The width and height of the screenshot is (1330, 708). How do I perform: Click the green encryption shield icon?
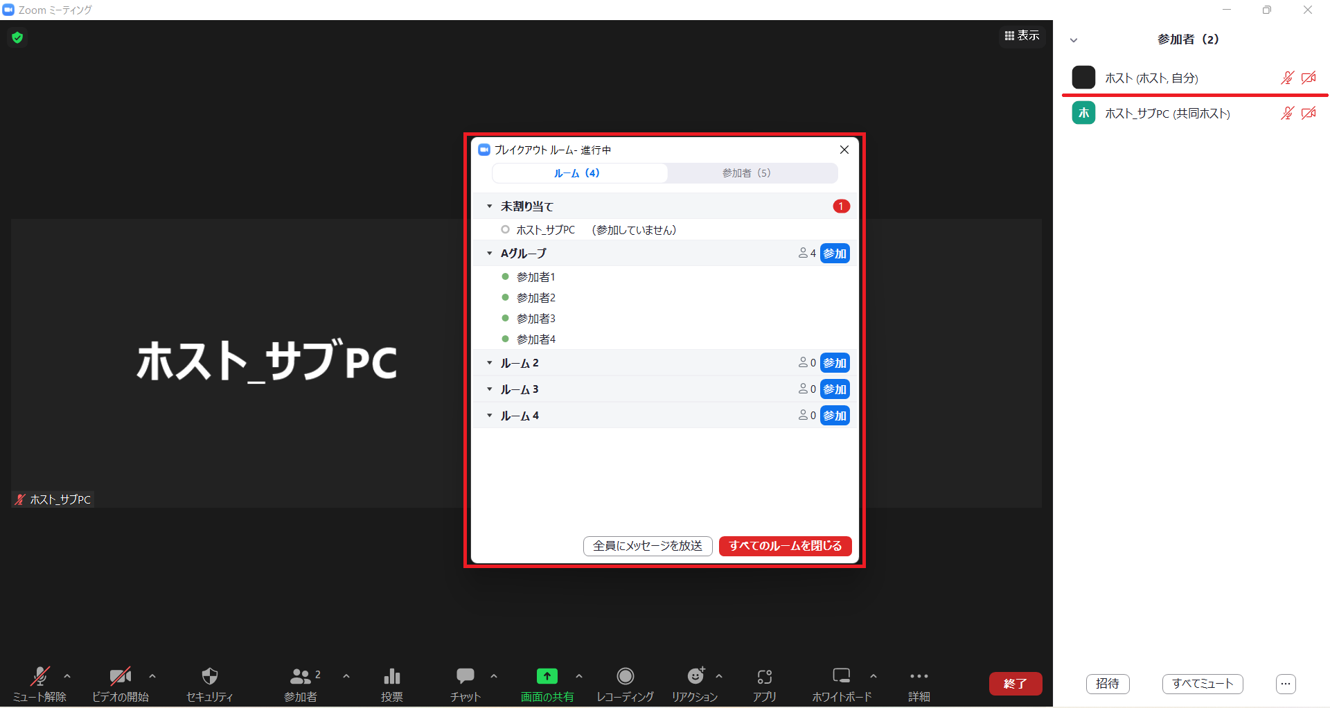17,37
